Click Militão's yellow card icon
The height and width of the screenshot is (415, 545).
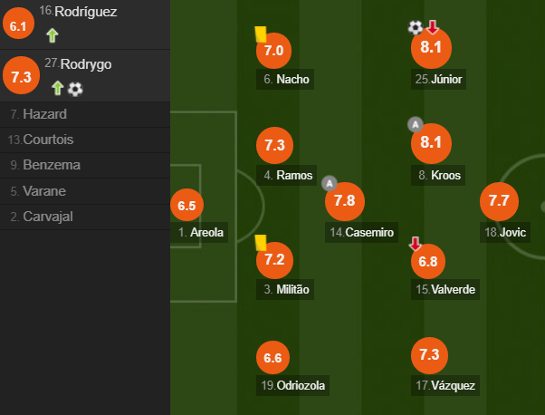(261, 243)
